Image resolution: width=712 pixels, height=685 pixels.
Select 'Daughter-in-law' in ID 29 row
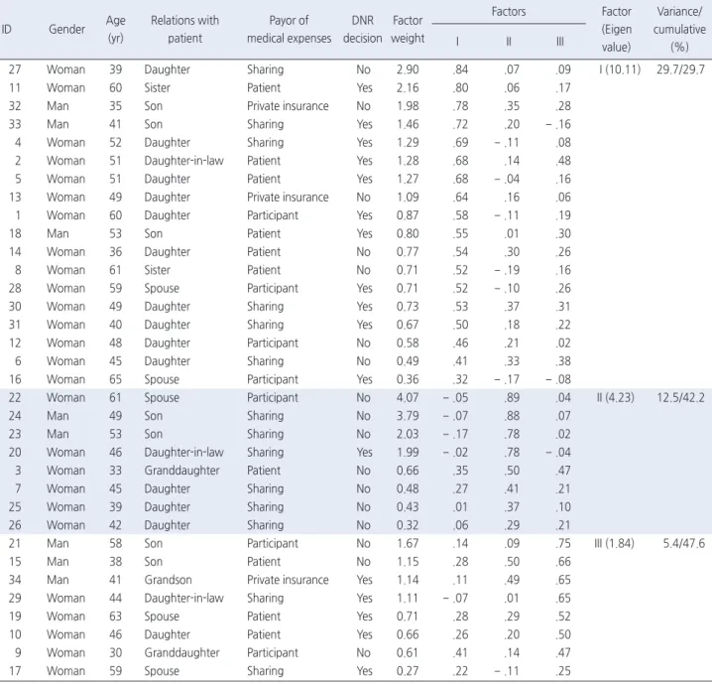pyautogui.click(x=183, y=598)
